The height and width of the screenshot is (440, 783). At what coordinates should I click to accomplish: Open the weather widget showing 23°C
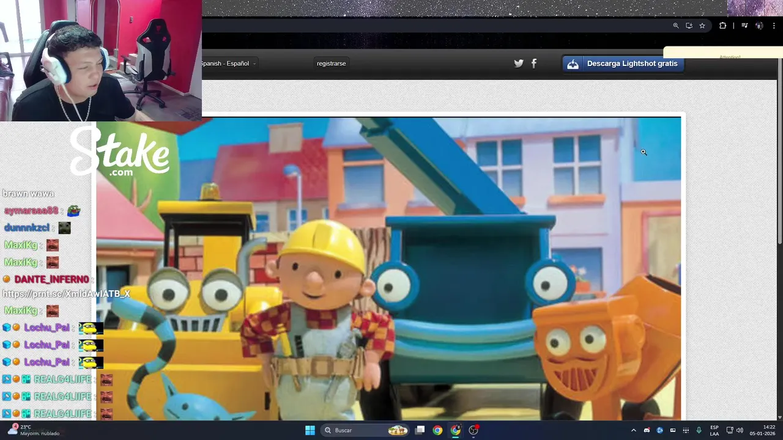pyautogui.click(x=34, y=430)
